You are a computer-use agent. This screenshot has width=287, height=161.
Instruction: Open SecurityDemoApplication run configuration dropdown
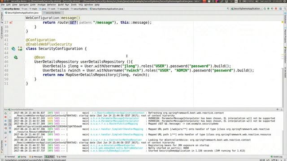(247, 8)
